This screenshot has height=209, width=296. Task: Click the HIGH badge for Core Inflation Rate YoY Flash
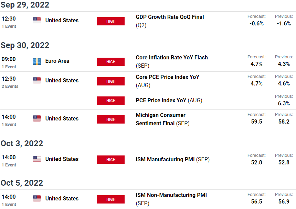coord(111,62)
